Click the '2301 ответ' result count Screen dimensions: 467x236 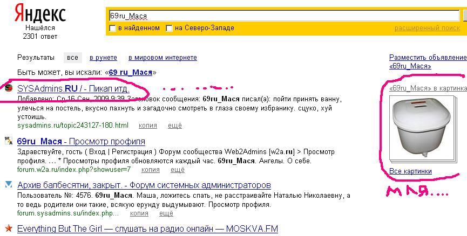click(x=40, y=37)
